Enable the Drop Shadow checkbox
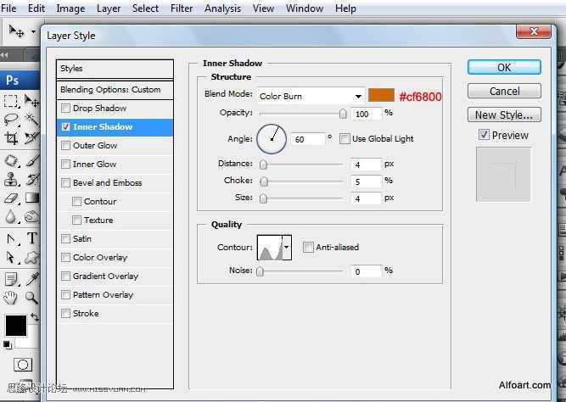 tap(65, 109)
